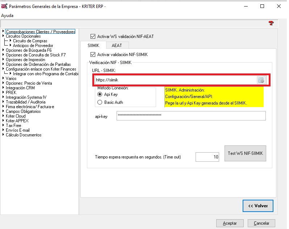The image size is (289, 229).
Task: Expand Configuración enlace con Kriter Finances
Action: 3,69
